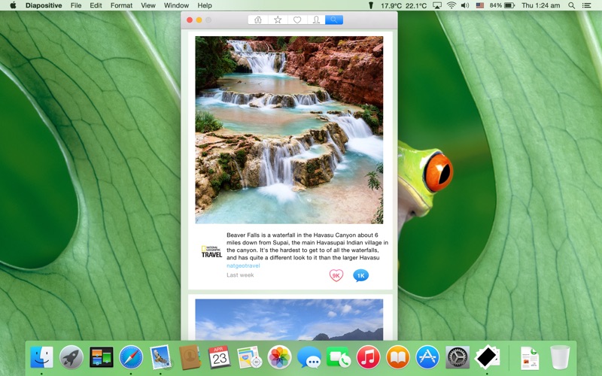Open the document stack in the Dock
The width and height of the screenshot is (602, 376).
click(530, 358)
